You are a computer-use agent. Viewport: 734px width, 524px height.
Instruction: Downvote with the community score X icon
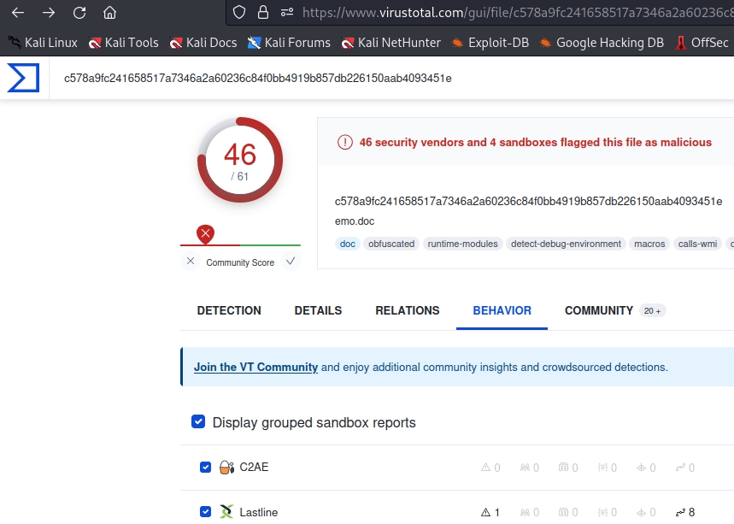[191, 262]
